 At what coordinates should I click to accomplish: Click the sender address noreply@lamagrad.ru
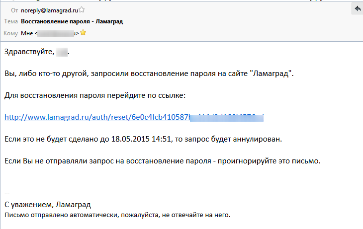(x=49, y=10)
